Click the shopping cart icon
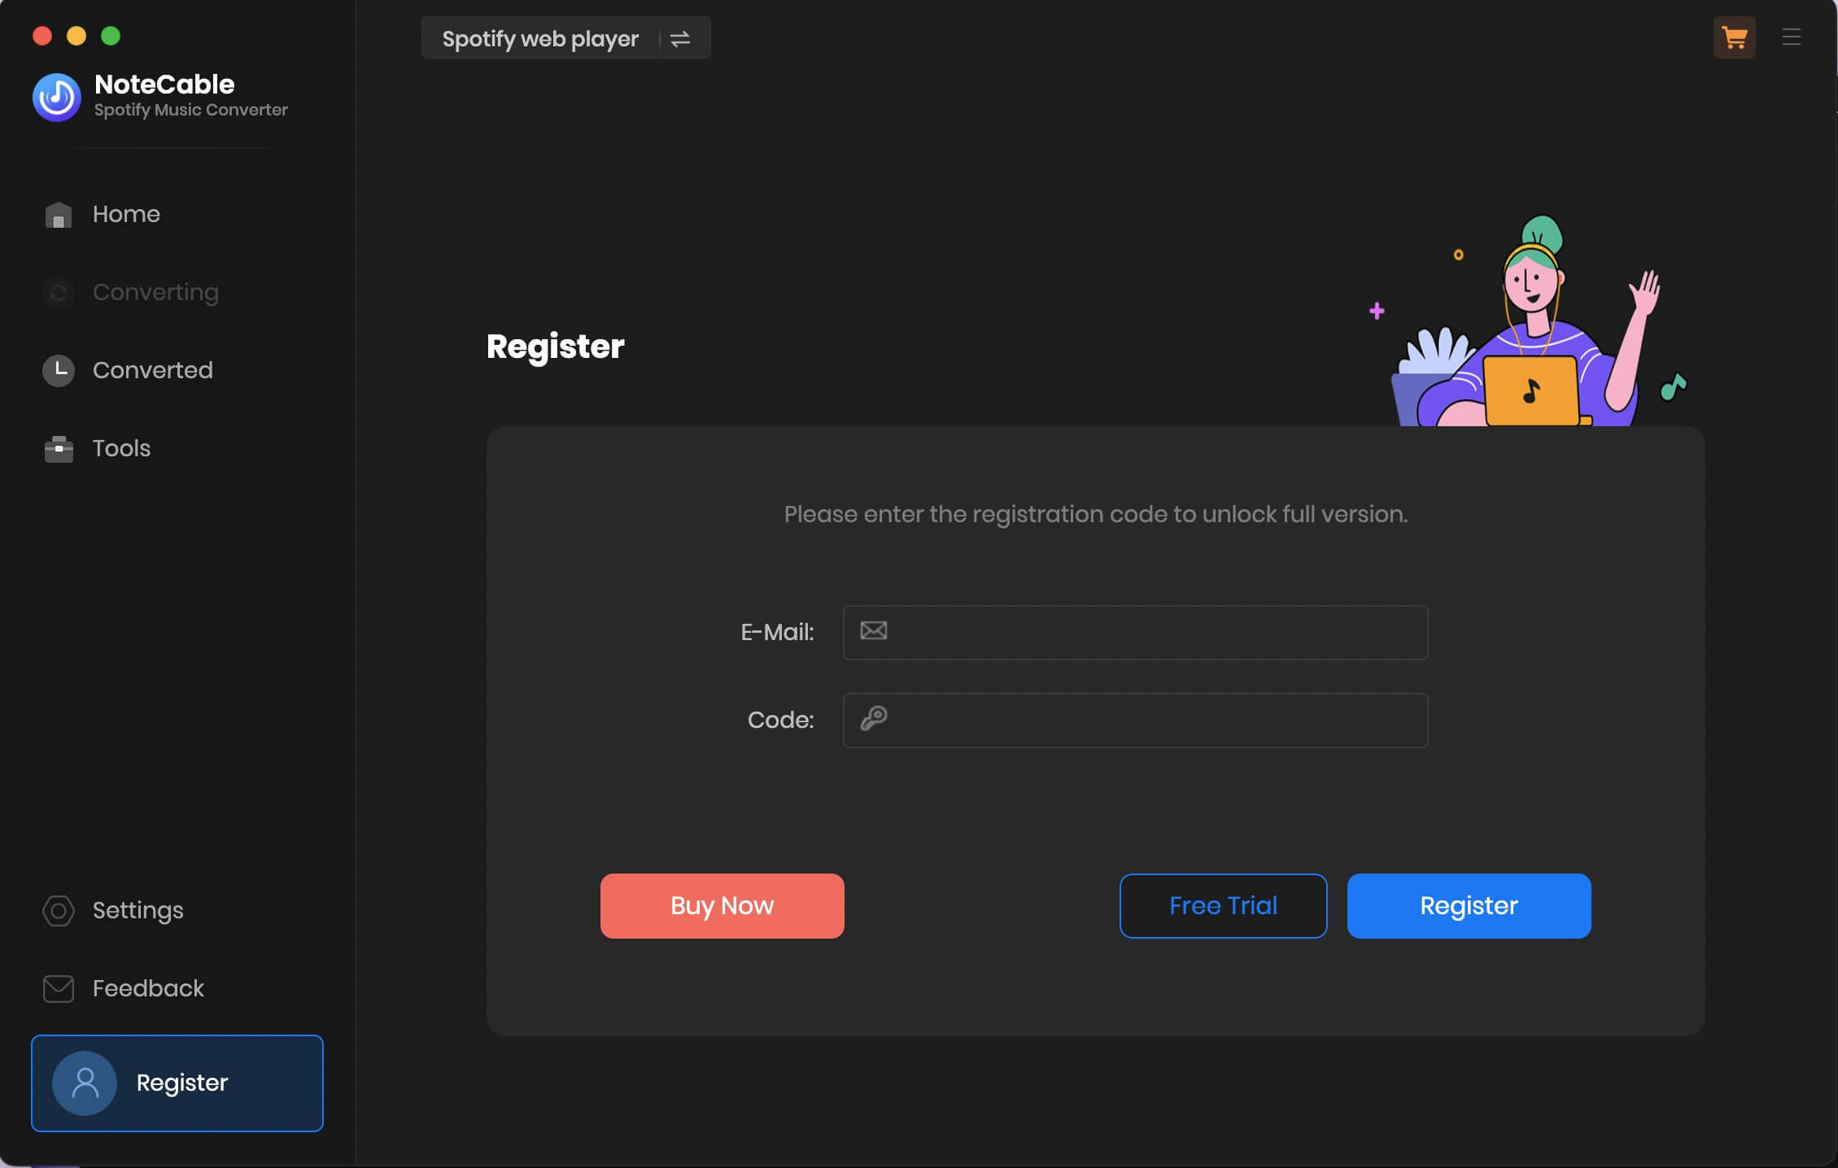The height and width of the screenshot is (1168, 1838). point(1734,36)
